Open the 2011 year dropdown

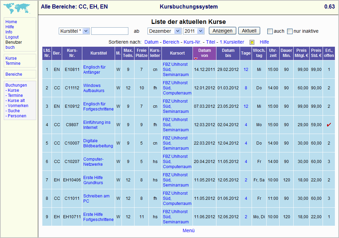tap(194, 31)
